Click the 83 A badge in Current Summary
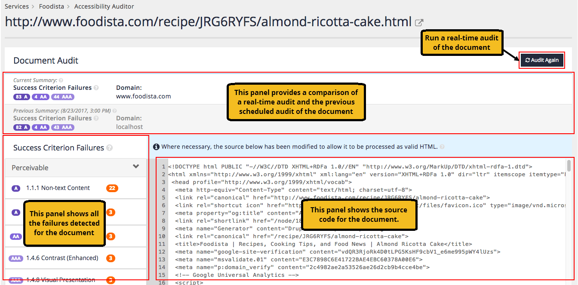This screenshot has height=285, width=578. (22, 97)
